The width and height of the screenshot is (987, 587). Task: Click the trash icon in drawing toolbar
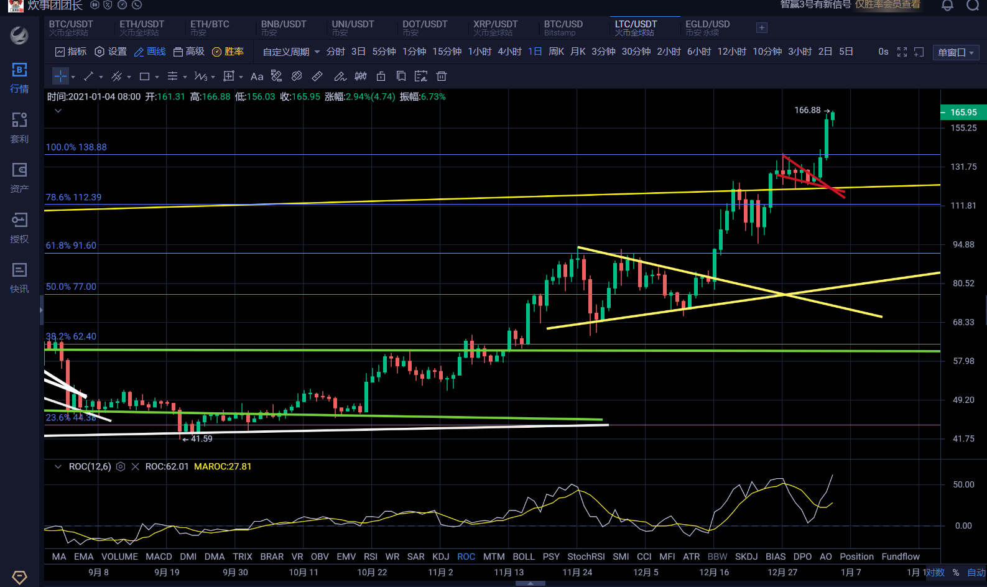tap(442, 76)
